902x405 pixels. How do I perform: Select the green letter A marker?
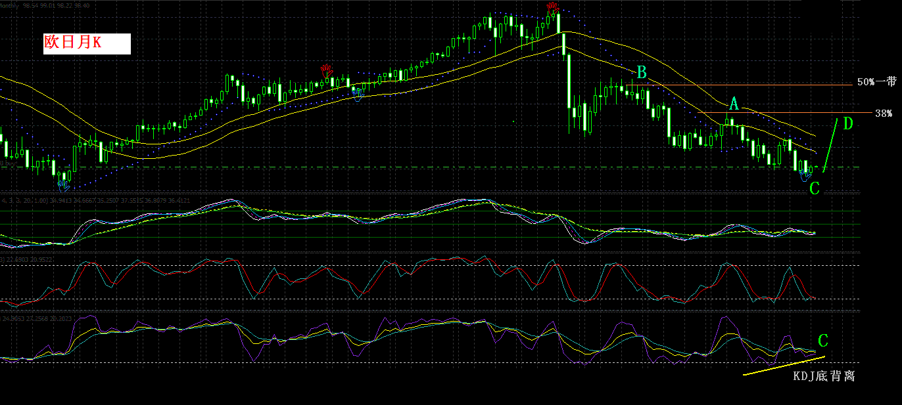(x=734, y=104)
